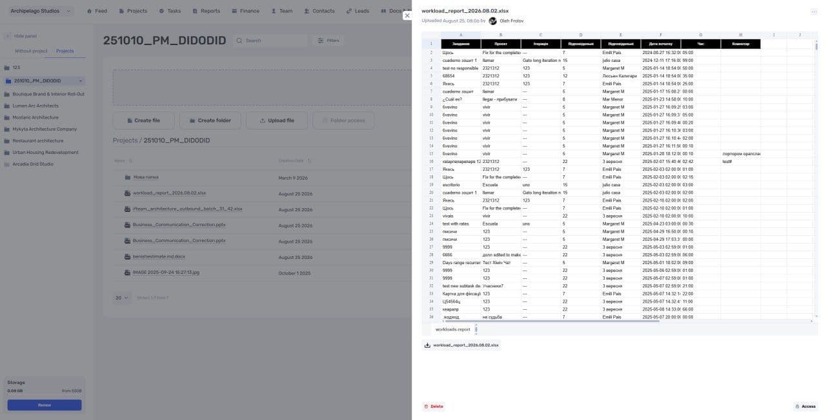This screenshot has width=826, height=420.
Task: Click the Create file button
Action: (x=143, y=120)
